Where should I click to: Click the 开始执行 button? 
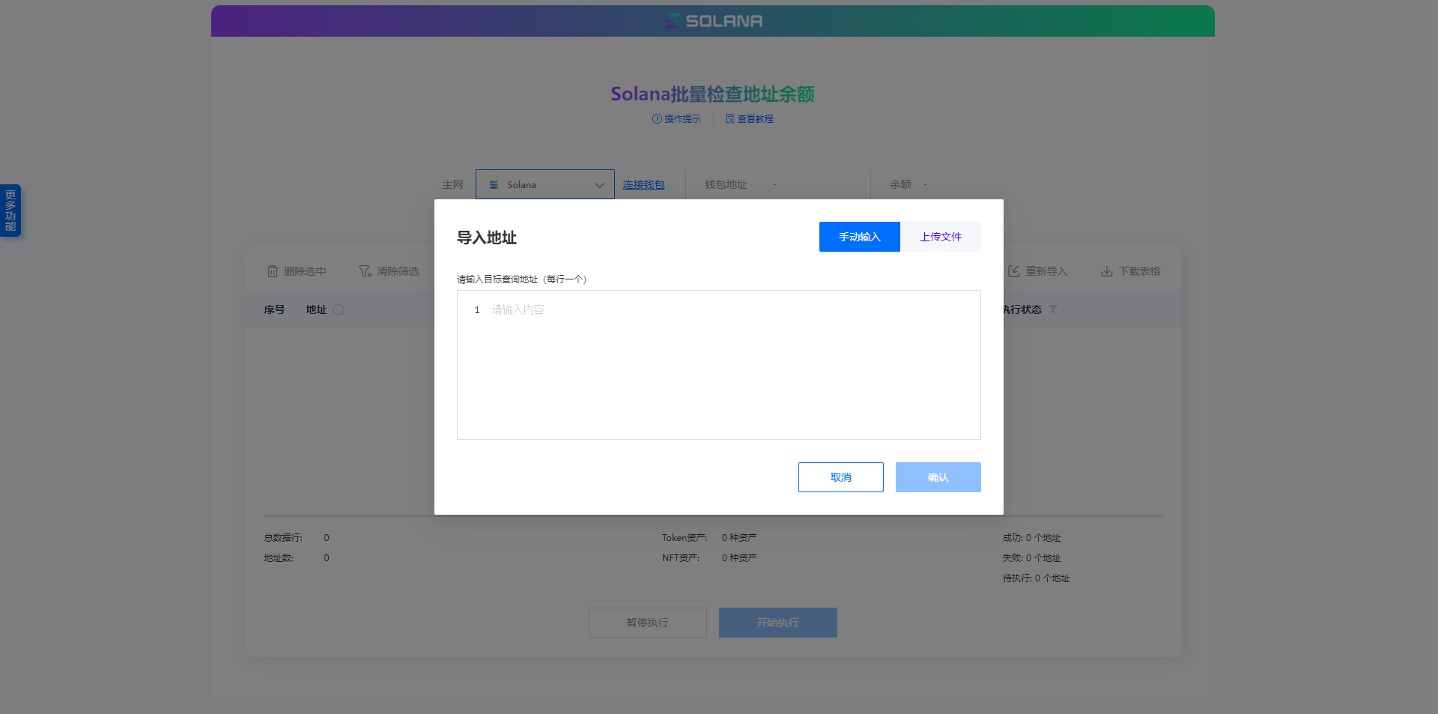[x=778, y=623]
